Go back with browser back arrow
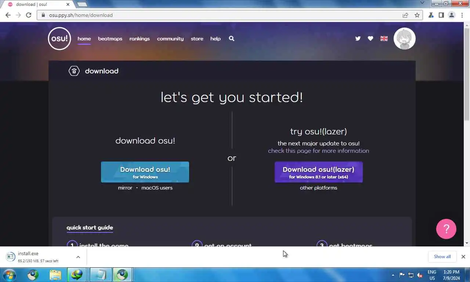This screenshot has height=282, width=470. point(8,15)
